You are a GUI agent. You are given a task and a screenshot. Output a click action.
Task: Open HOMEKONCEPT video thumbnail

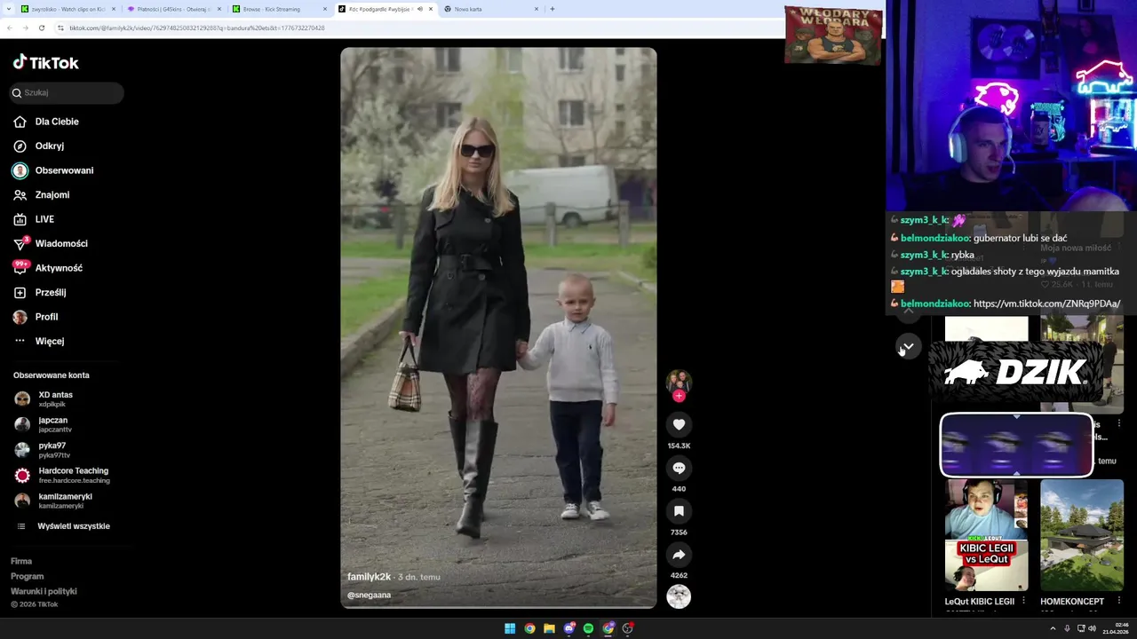pos(1081,535)
